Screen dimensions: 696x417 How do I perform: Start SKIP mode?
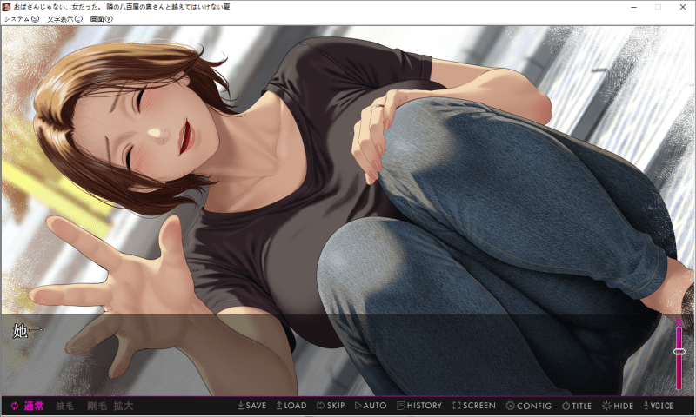coord(331,406)
